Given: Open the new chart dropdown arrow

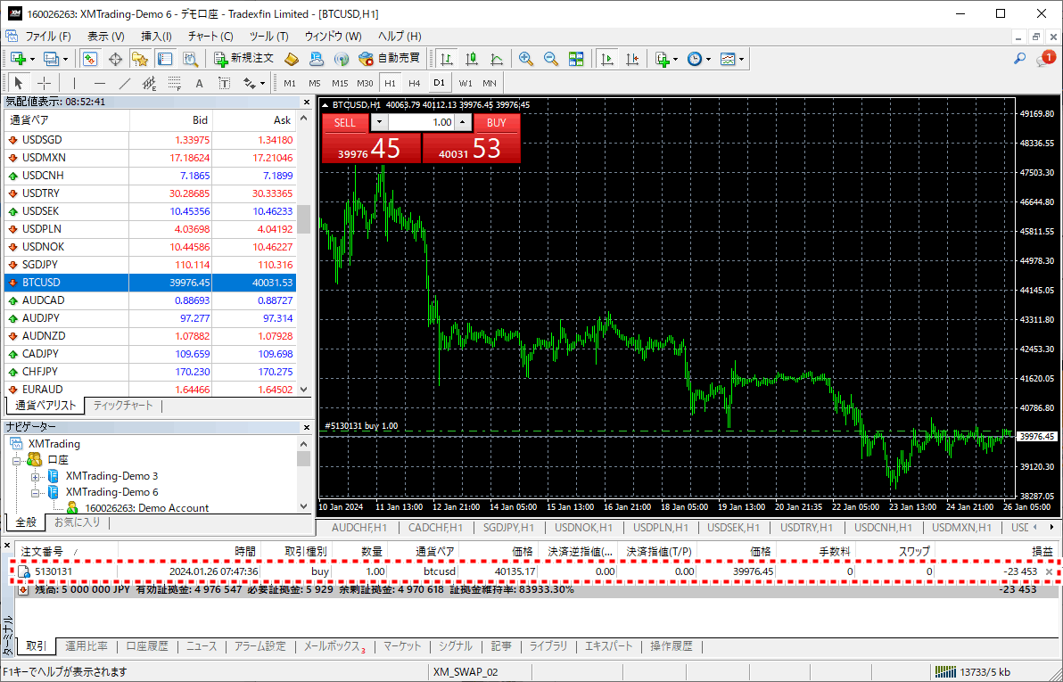Looking at the screenshot, I should click(x=32, y=59).
